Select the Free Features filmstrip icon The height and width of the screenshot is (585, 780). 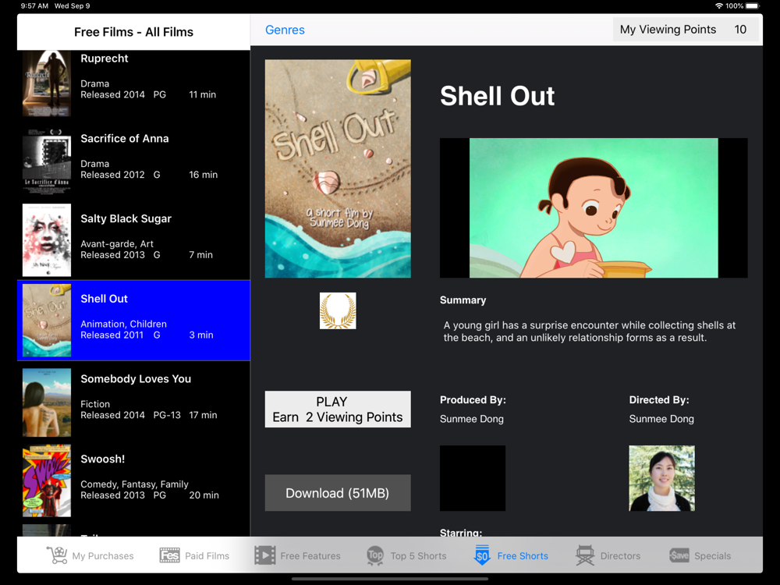tap(264, 555)
